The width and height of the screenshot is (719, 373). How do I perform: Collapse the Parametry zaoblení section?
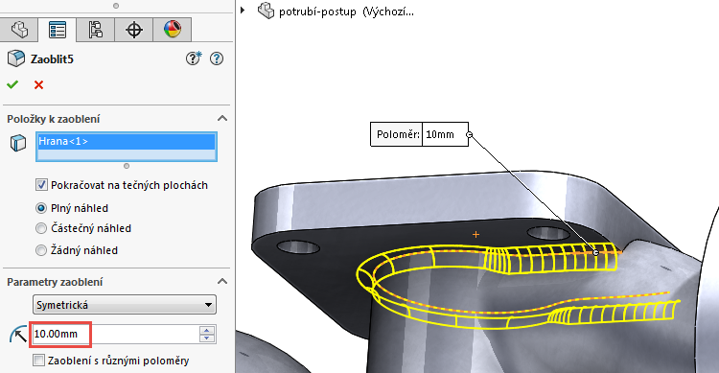click(222, 281)
